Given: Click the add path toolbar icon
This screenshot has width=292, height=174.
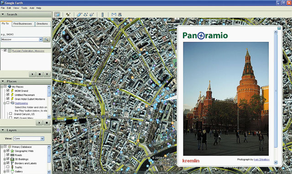Looking at the screenshot, I should [x=85, y=15].
